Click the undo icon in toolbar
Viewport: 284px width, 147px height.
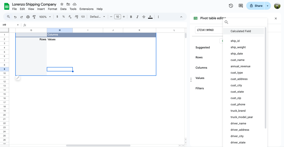15,17
